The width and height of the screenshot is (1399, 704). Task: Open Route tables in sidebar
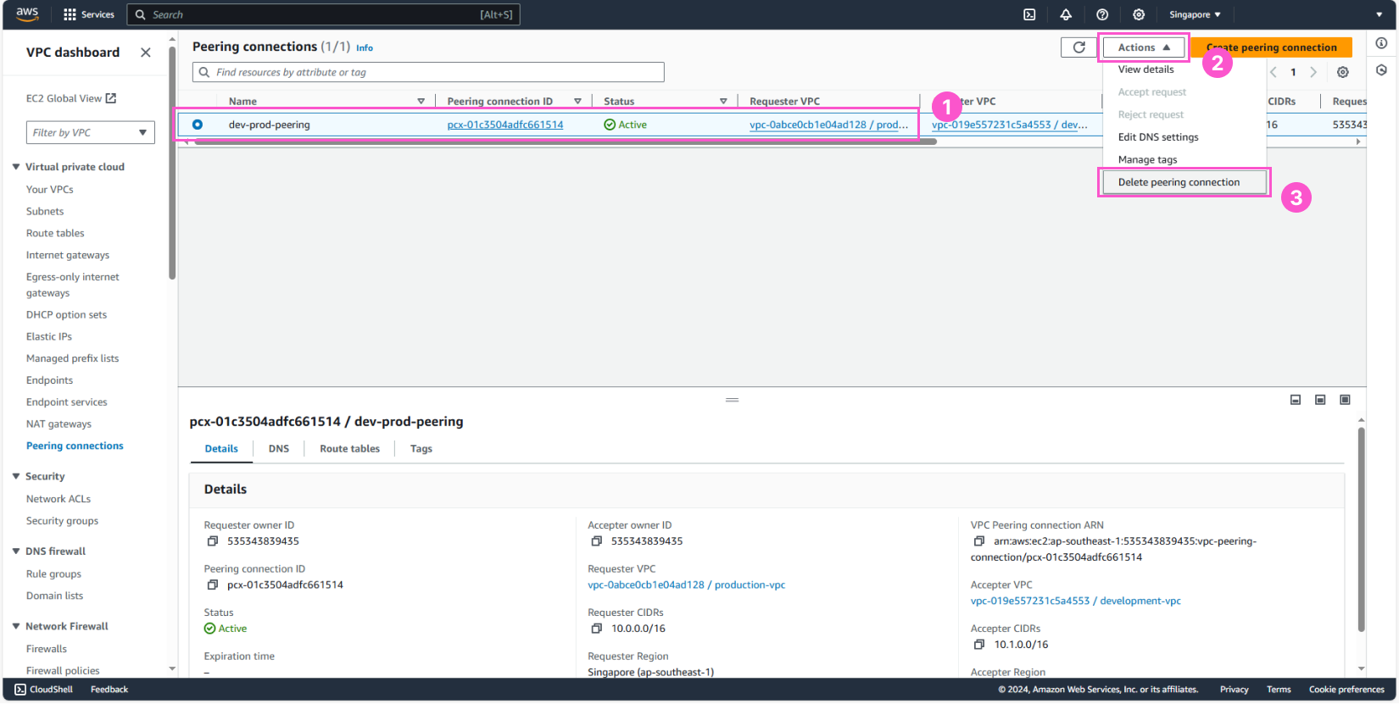[55, 234]
